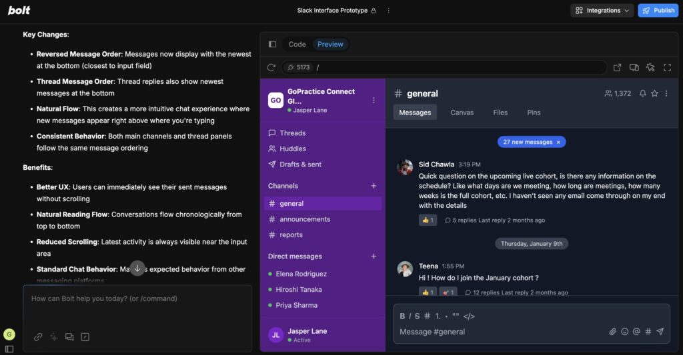Image resolution: width=683 pixels, height=355 pixels.
Task: Dismiss the 27 new messages banner
Action: click(558, 143)
